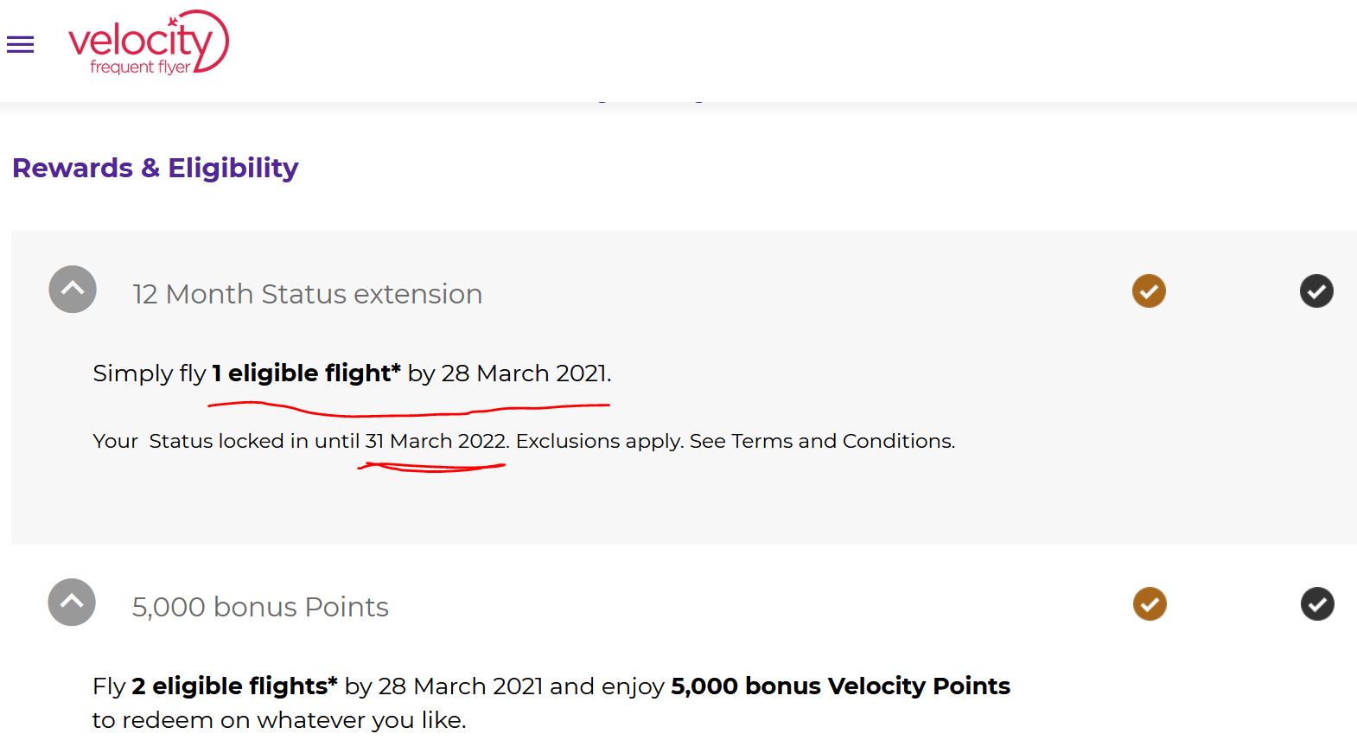
Task: Collapse the 5,000 bonus Points section
Action: click(72, 603)
